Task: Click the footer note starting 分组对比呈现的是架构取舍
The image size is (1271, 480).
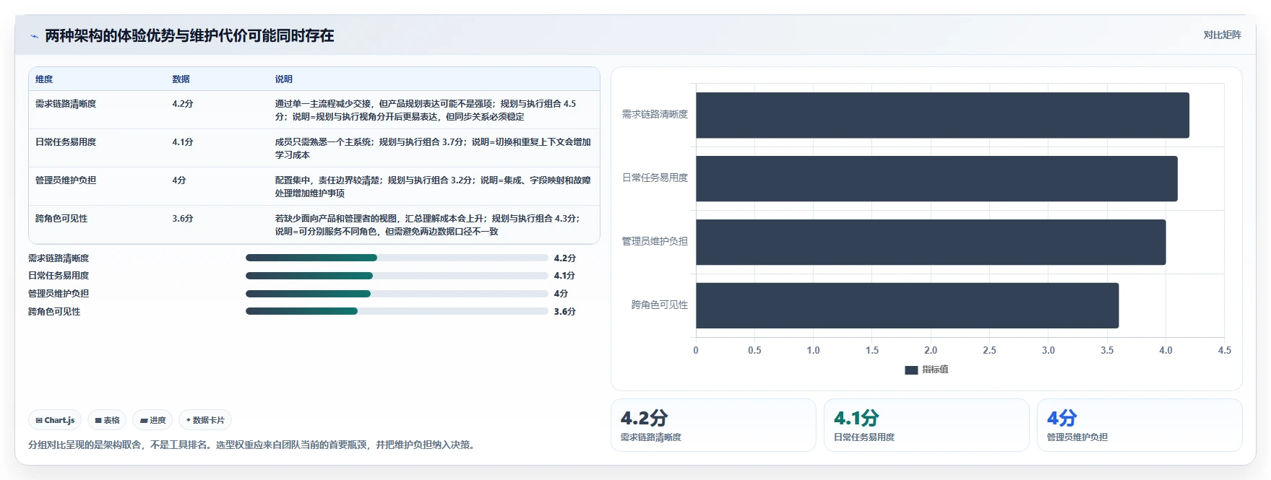Action: [253, 445]
